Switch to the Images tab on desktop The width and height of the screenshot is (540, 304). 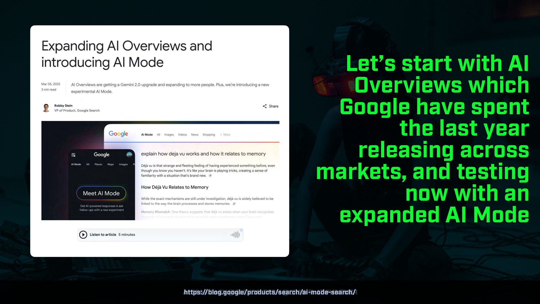pyautogui.click(x=169, y=135)
